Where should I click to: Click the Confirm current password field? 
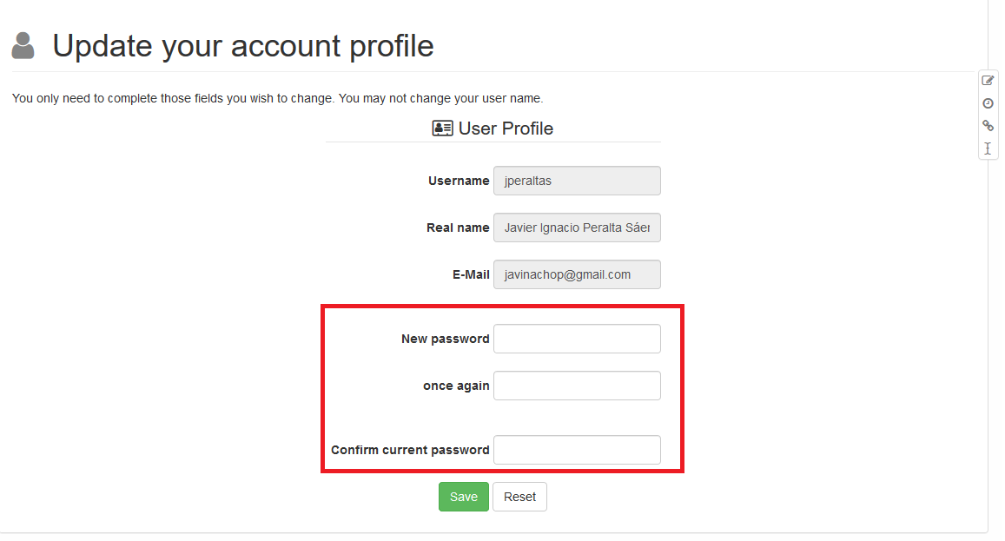pos(577,450)
